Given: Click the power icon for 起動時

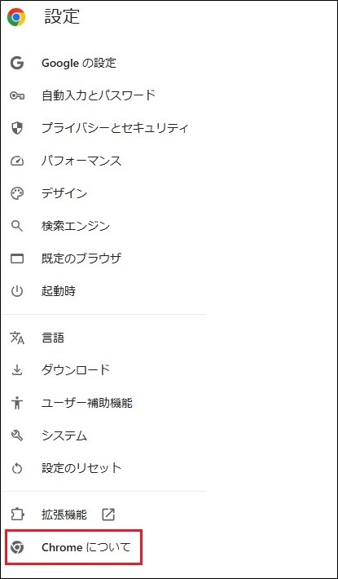Looking at the screenshot, I should (x=17, y=291).
